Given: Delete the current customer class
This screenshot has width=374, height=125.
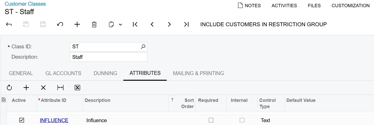Looking at the screenshot, I should coord(94,24).
